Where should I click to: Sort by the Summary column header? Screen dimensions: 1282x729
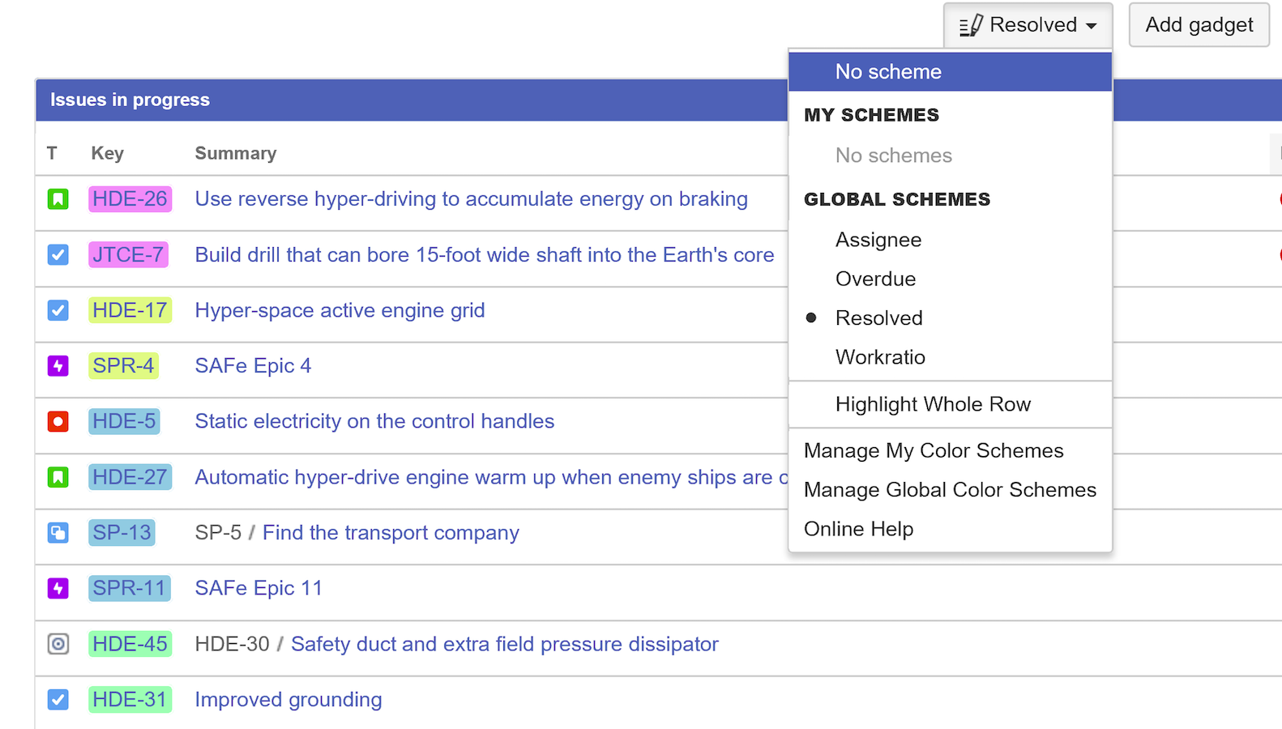[x=235, y=154]
